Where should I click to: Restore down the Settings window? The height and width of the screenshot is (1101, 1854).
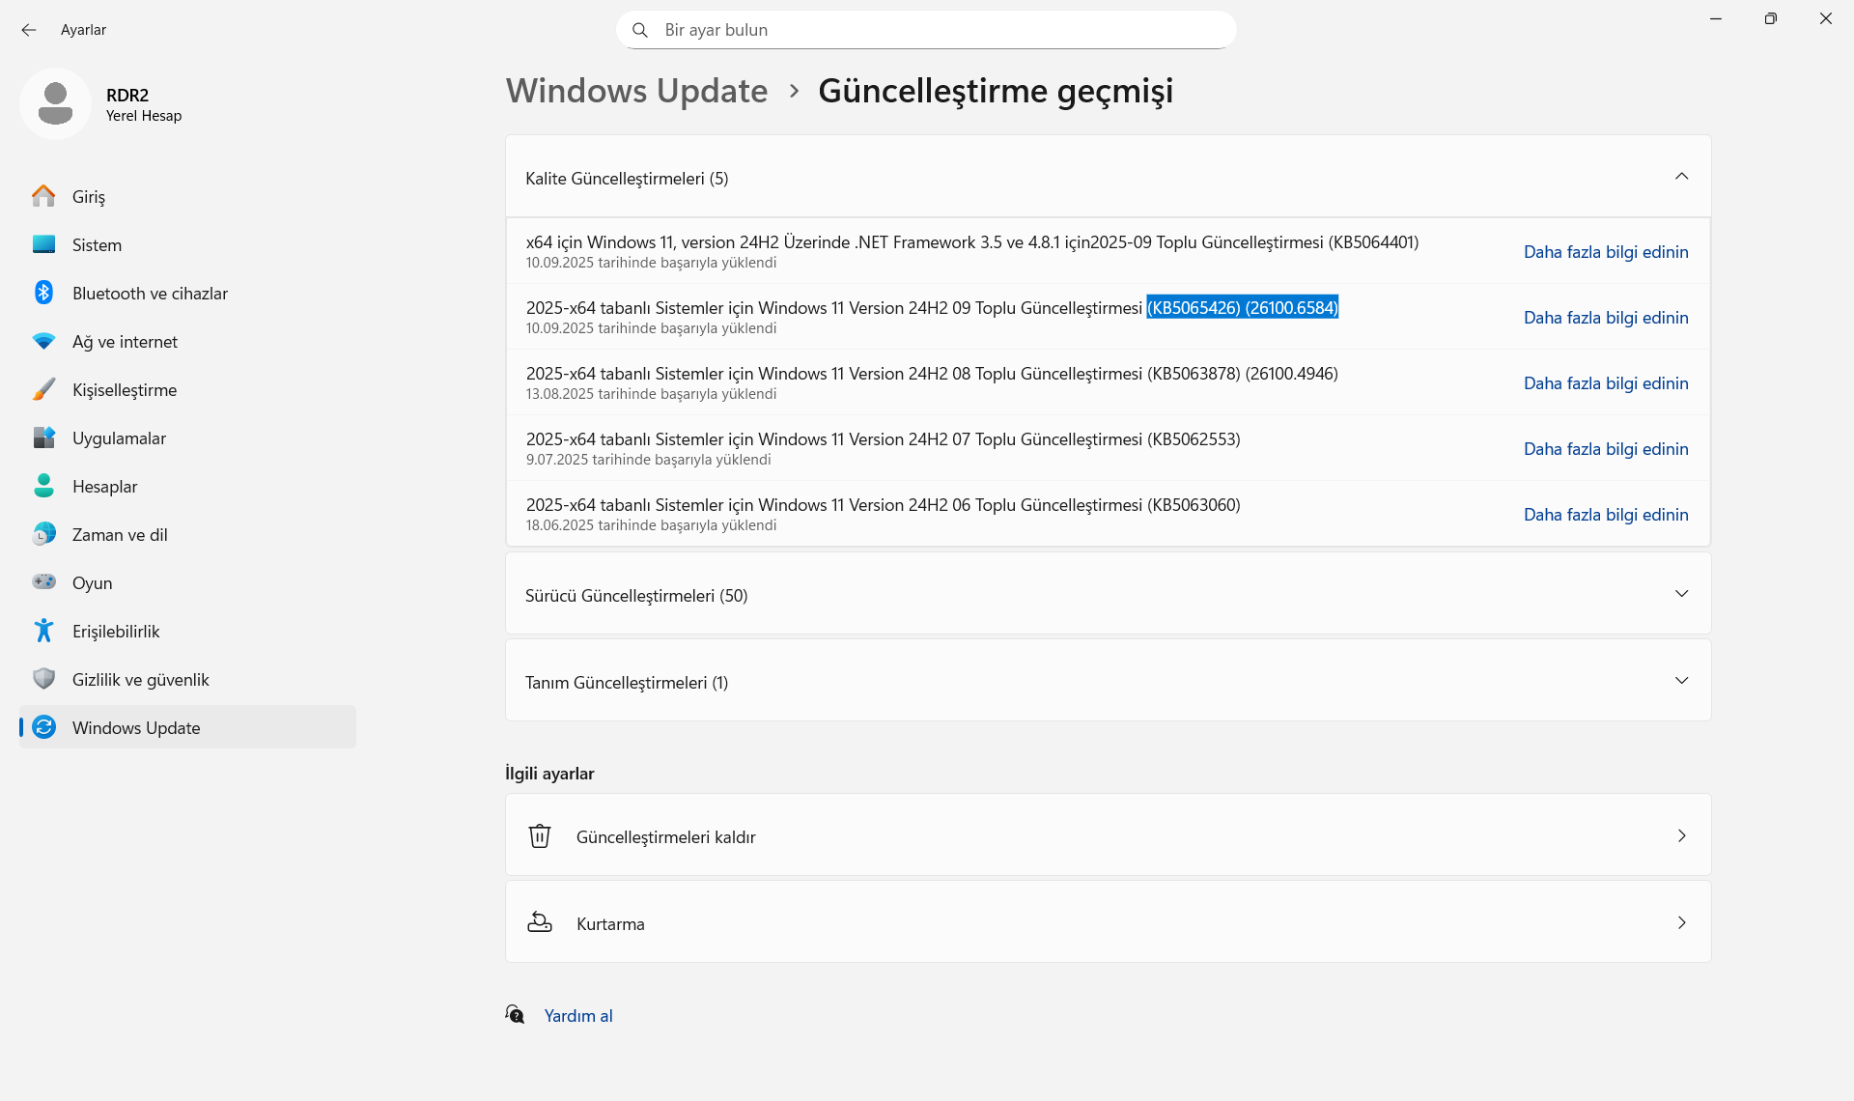pos(1770,18)
